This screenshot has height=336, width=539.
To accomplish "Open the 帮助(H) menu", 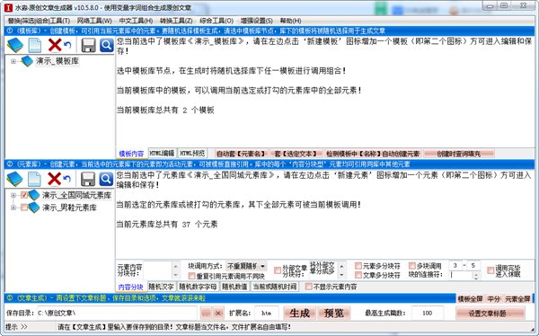I will pos(290,21).
